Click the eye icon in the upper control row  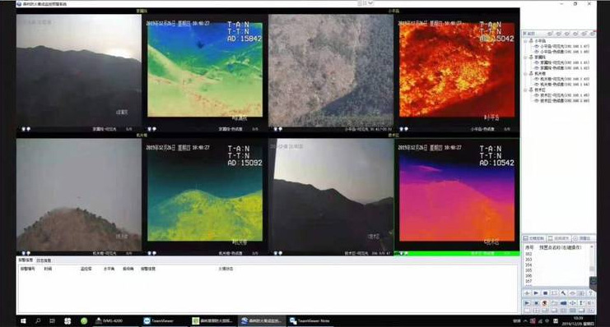[x=572, y=293]
